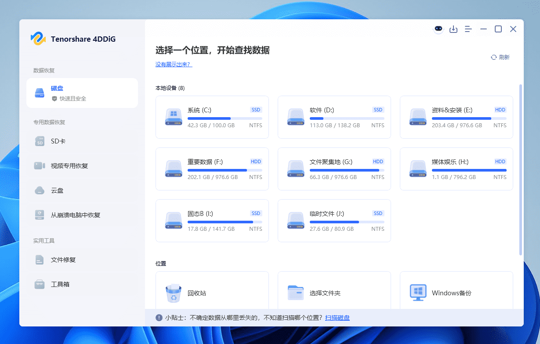The image size is (540, 344).
Task: Click the 刷新 refresh link
Action: tap(500, 57)
